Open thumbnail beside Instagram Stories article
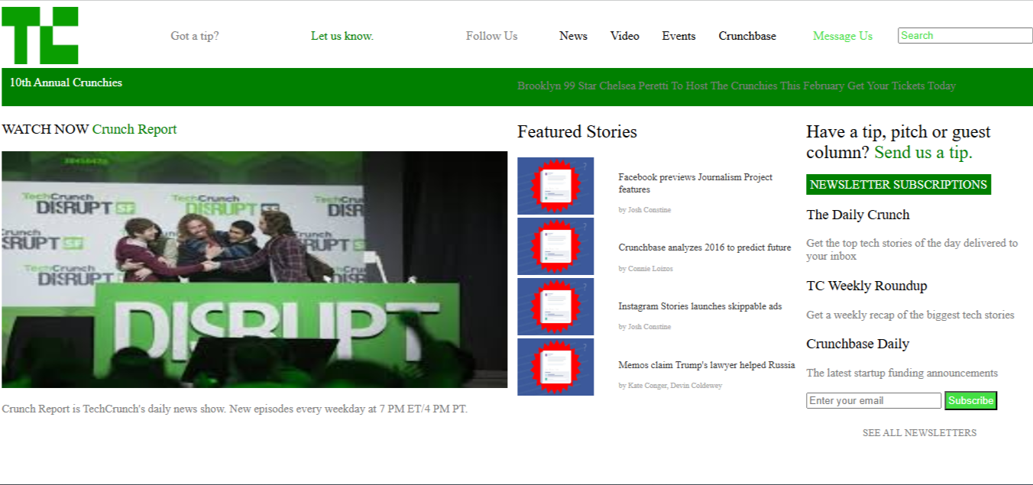 (x=555, y=306)
